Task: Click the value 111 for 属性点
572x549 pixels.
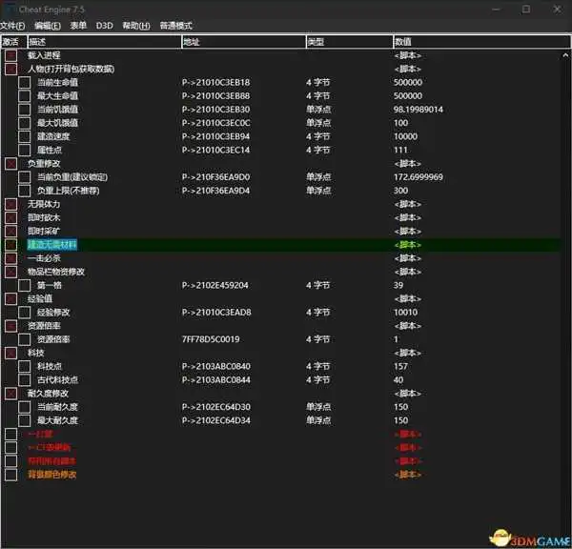Action: (400, 150)
